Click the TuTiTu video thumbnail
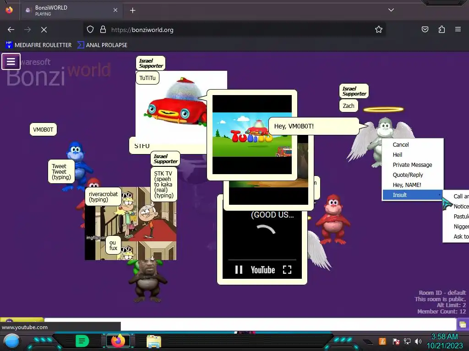The width and height of the screenshot is (469, 351). coord(252,135)
